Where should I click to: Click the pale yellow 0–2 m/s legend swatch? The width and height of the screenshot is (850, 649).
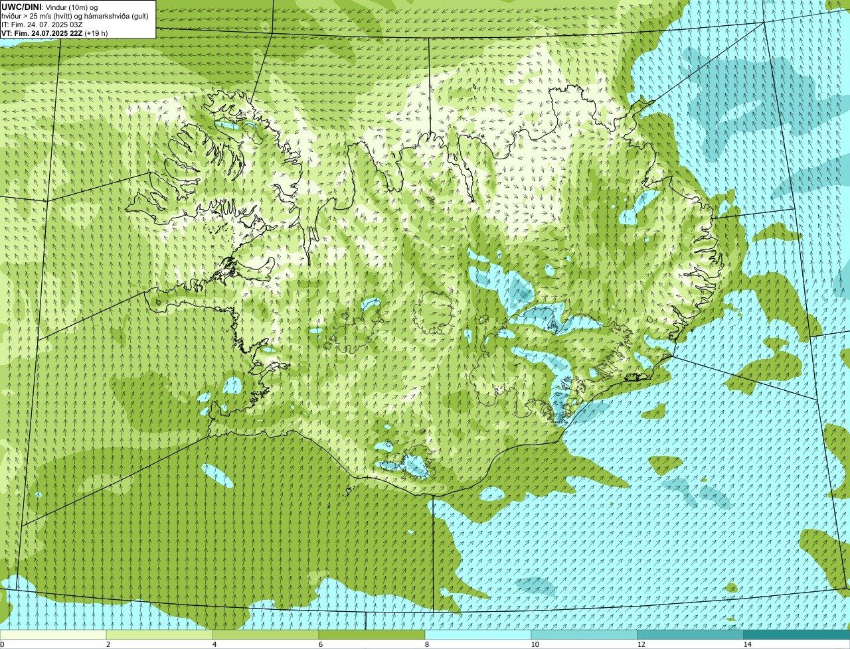tap(53, 634)
